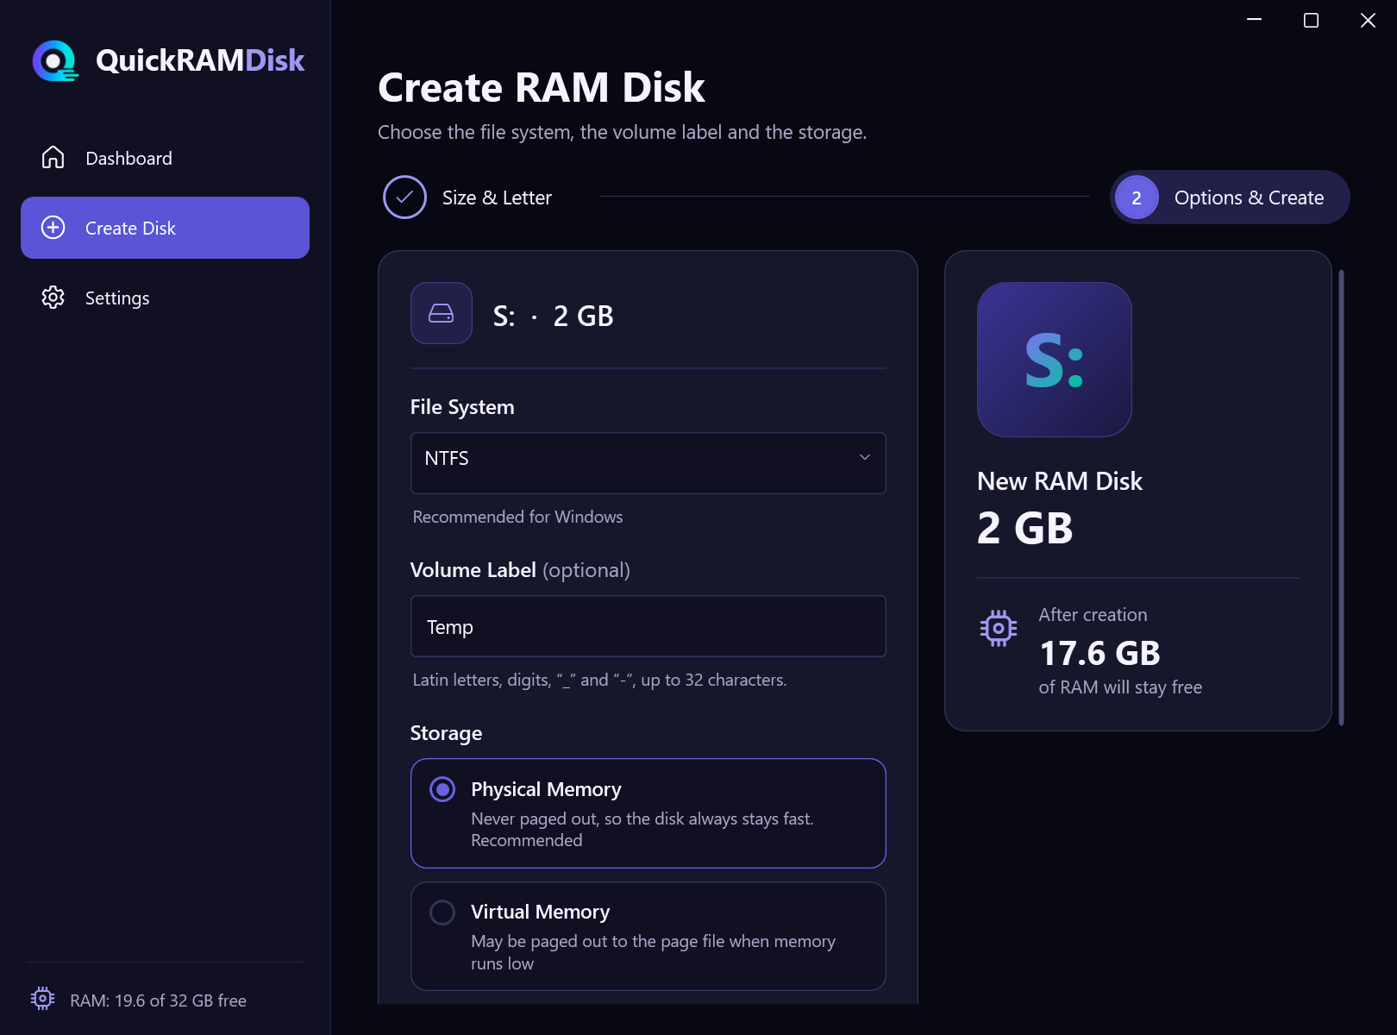1397x1035 pixels.
Task: Select the Options & Create step
Action: click(1230, 198)
